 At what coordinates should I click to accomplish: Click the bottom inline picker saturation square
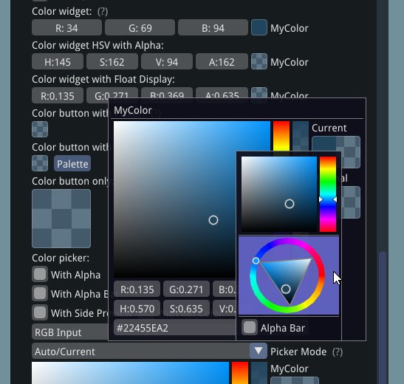tap(130, 373)
